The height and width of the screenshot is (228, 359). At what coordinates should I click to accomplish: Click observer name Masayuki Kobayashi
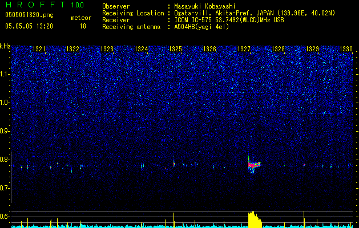(x=205, y=6)
